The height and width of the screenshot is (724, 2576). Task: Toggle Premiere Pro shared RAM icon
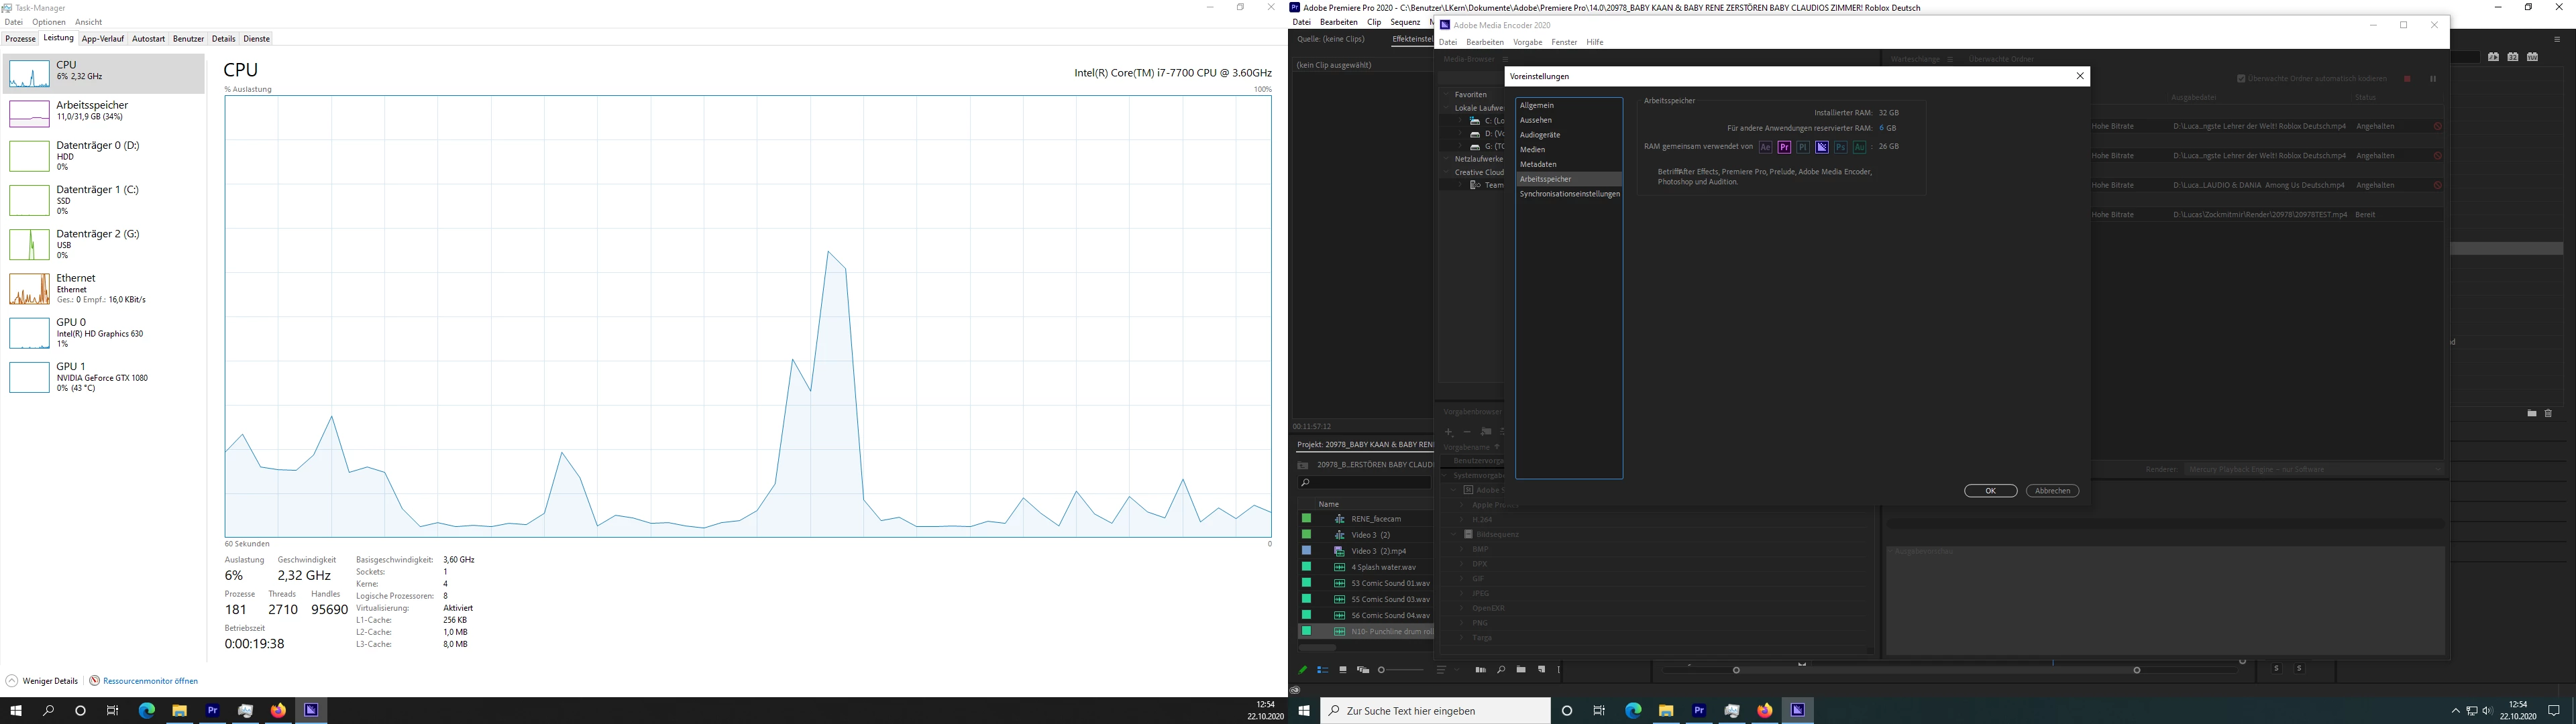pos(1784,147)
